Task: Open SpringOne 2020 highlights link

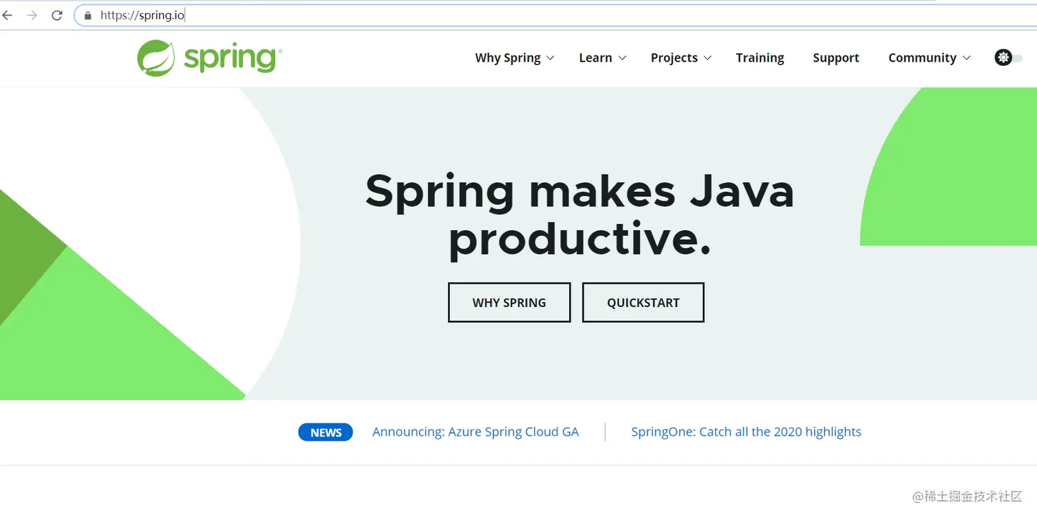Action: click(746, 432)
